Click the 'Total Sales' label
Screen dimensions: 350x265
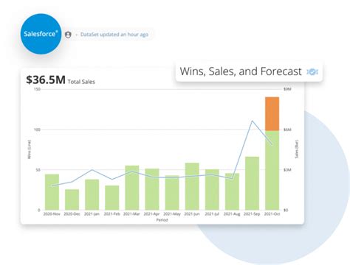[81, 82]
